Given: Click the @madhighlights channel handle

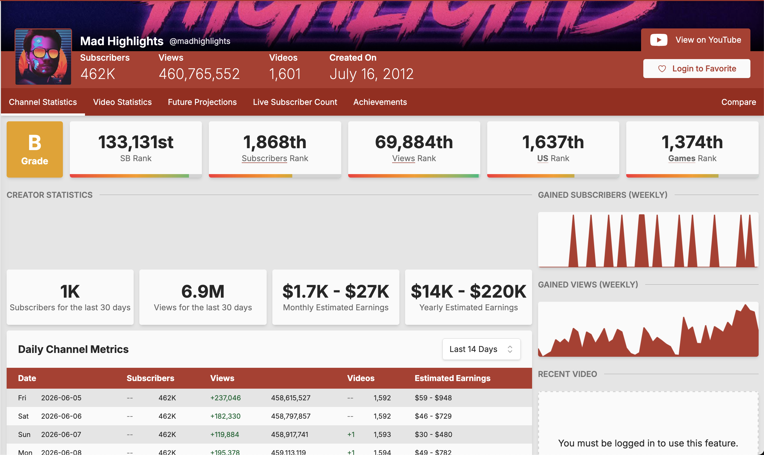Looking at the screenshot, I should point(200,41).
